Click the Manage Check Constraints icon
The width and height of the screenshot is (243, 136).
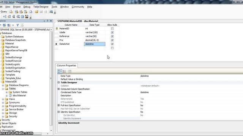point(22,17)
